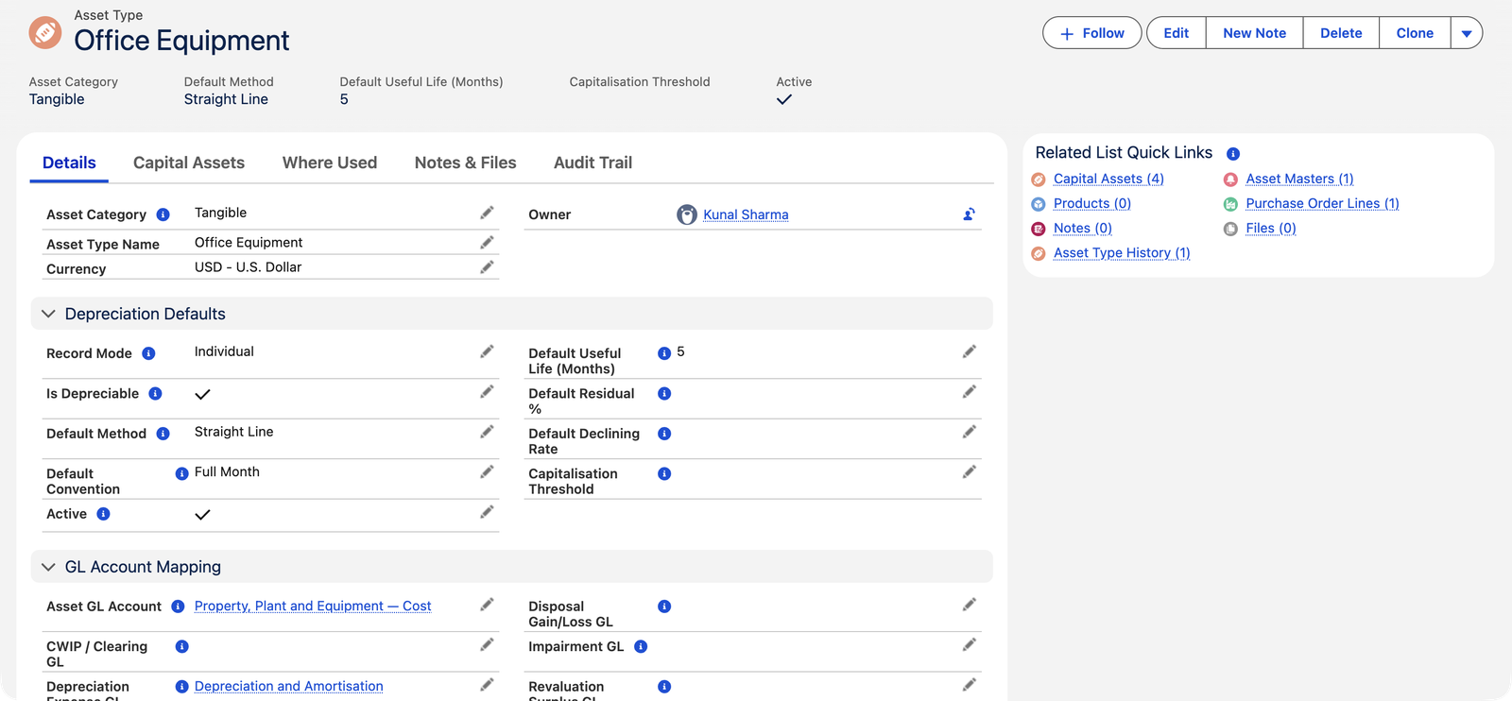Show info tooltip for Related List Quick Links

pyautogui.click(x=1232, y=153)
